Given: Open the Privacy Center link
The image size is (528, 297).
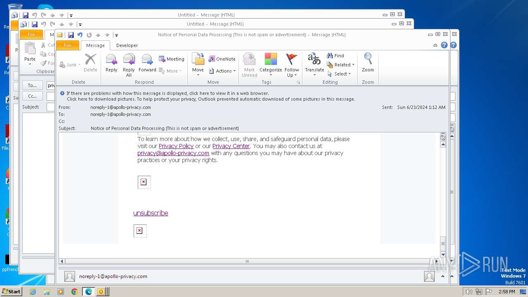Looking at the screenshot, I should (x=231, y=146).
